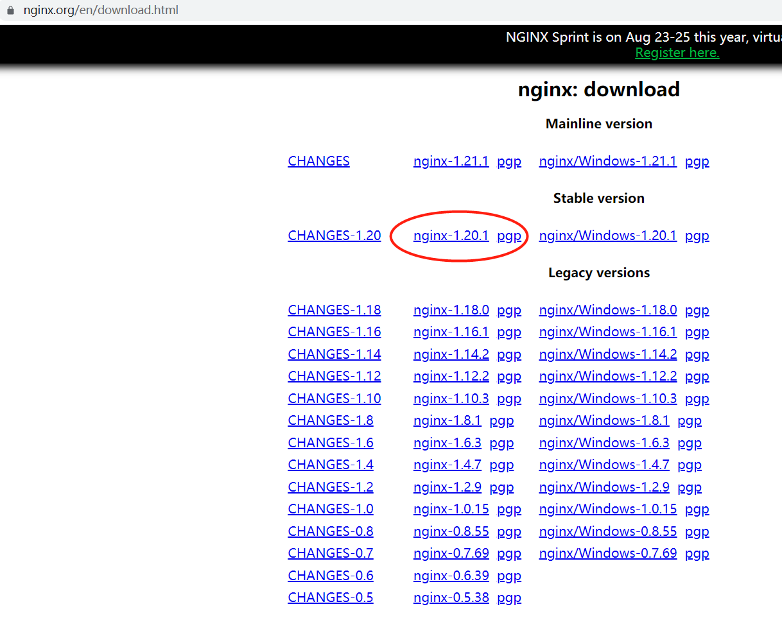Open the pgp signature beside nginx/Windows-1.2.9
The width and height of the screenshot is (782, 627).
[690, 488]
